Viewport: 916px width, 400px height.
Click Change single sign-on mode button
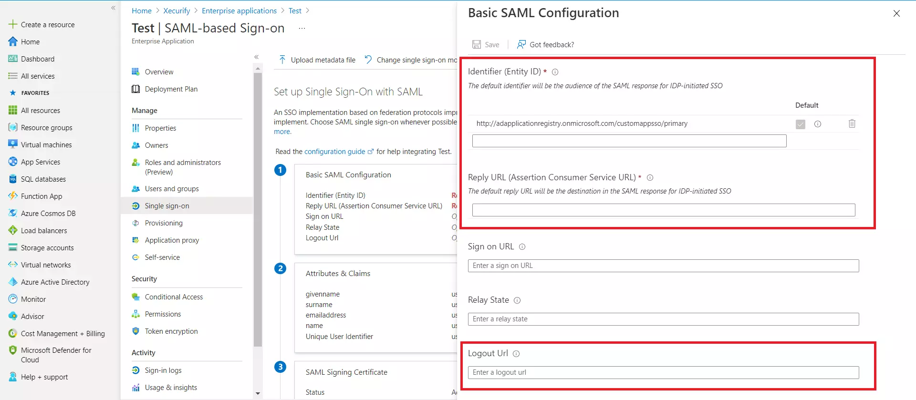click(x=410, y=60)
